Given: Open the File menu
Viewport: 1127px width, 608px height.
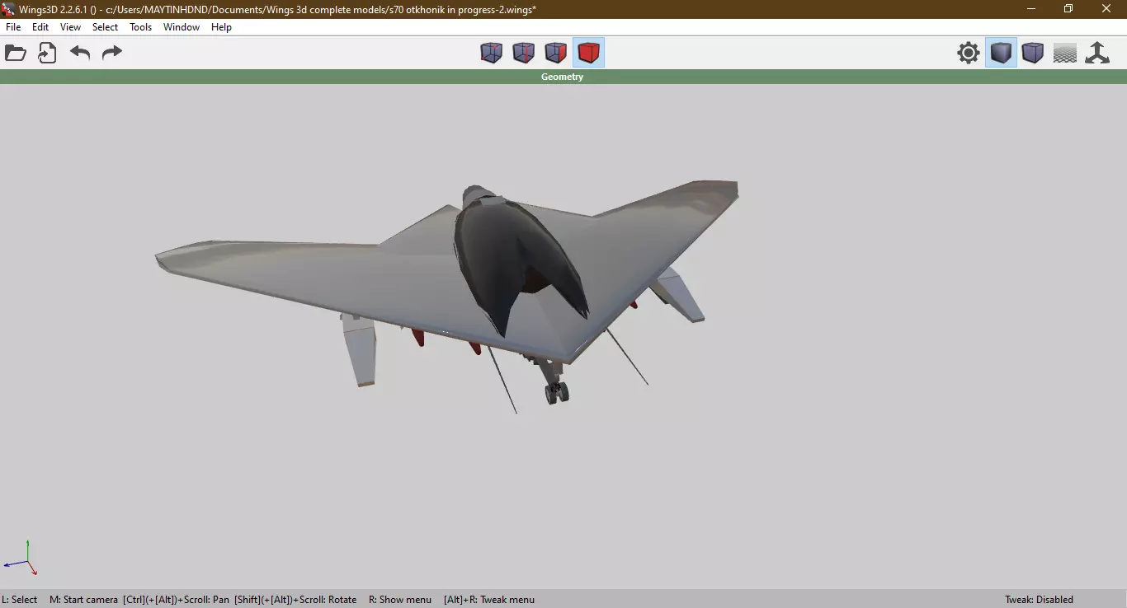Looking at the screenshot, I should coord(13,27).
